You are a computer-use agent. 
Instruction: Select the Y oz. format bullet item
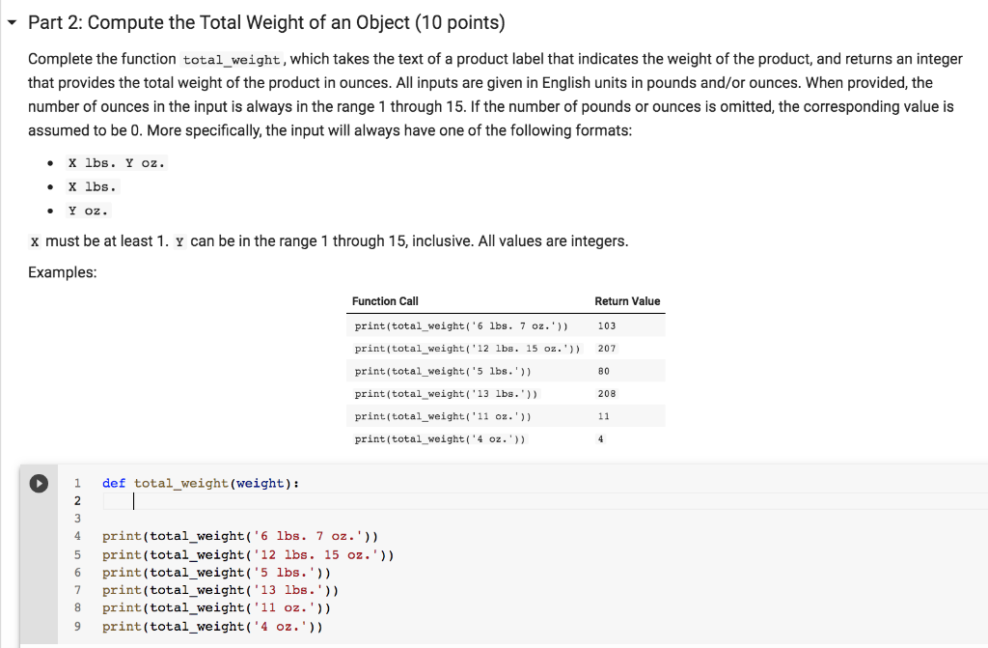[88, 210]
